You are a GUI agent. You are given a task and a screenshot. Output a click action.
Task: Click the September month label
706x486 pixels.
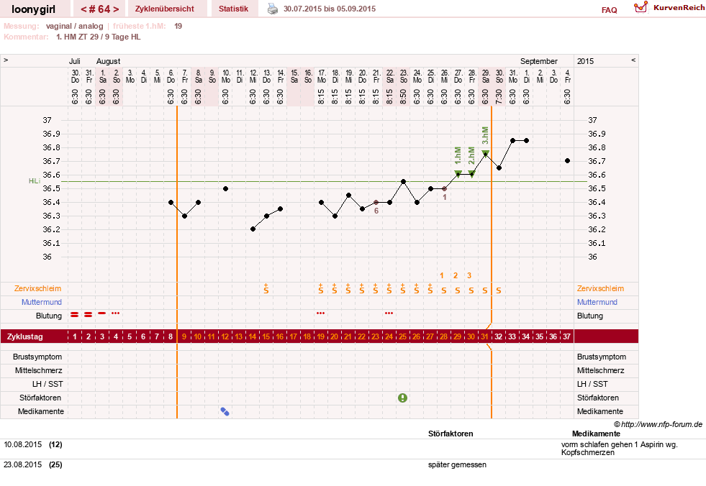tap(538, 61)
